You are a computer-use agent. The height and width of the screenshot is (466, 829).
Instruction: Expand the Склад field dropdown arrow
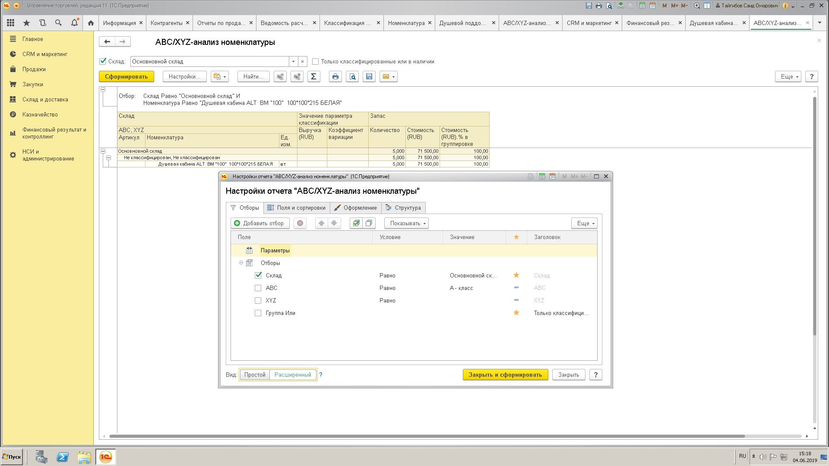coord(293,62)
